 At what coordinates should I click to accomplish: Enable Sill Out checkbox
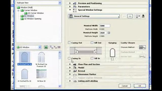pos(92,43)
